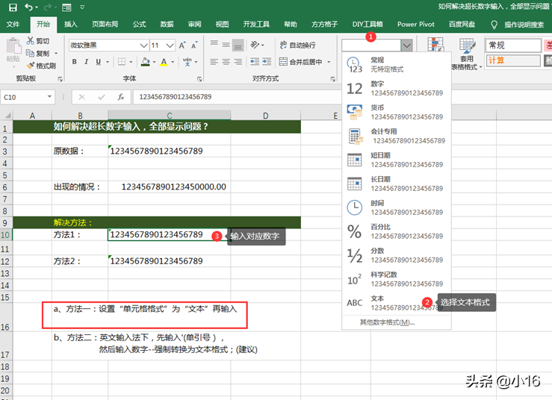Open the font color dropdown arrow
The image size is (552, 400).
tap(173, 62)
